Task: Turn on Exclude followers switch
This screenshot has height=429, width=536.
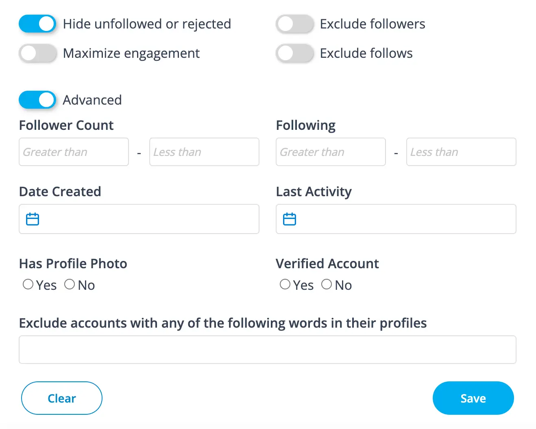Action: [x=294, y=24]
